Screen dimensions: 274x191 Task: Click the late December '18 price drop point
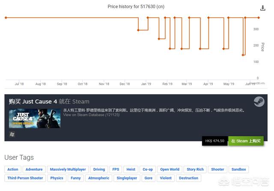pos(138,30)
